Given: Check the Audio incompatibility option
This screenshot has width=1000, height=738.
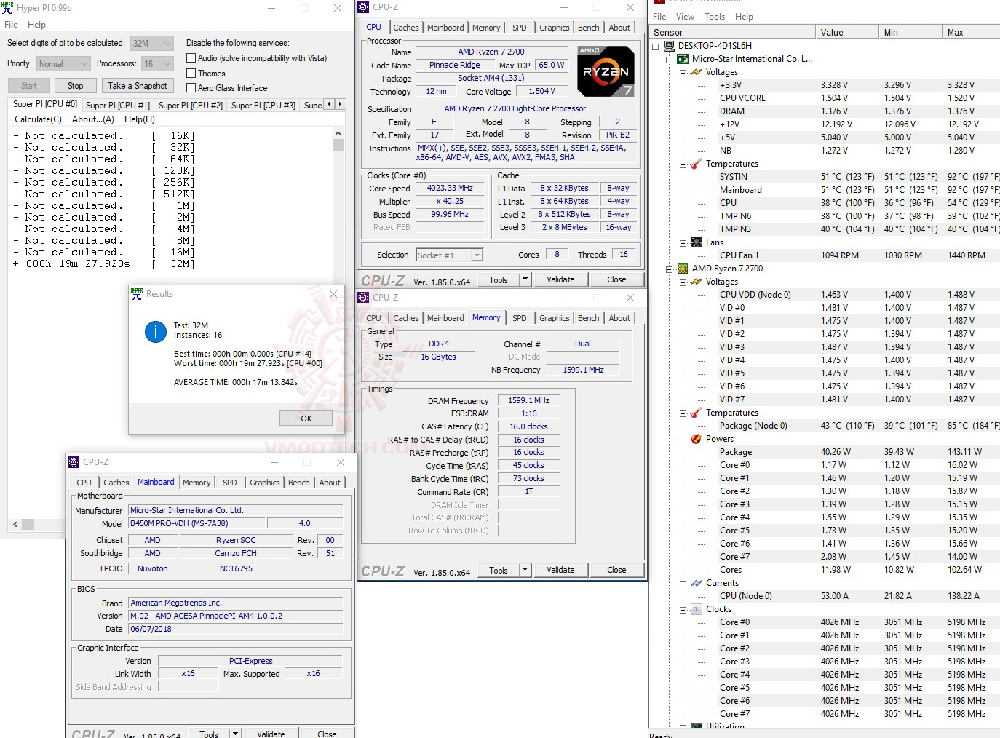Looking at the screenshot, I should click(x=190, y=57).
